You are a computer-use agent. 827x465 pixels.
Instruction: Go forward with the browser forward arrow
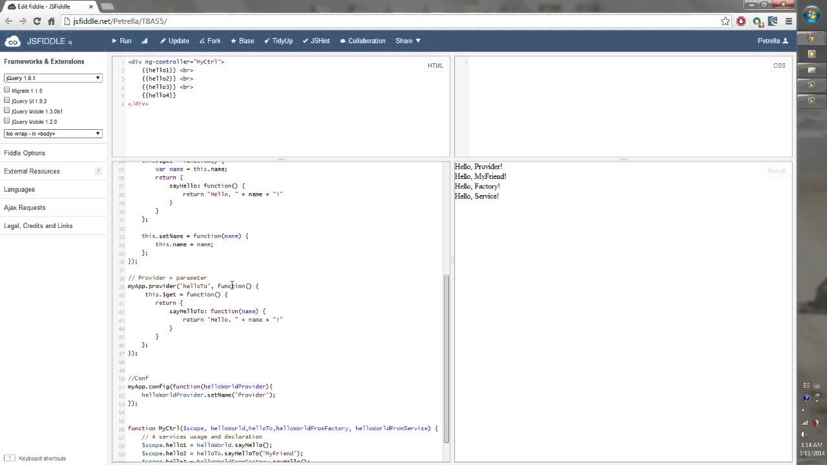(23, 21)
